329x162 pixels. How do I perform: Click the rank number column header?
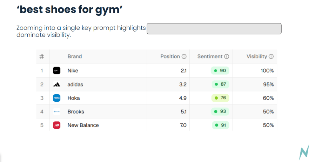[42, 56]
